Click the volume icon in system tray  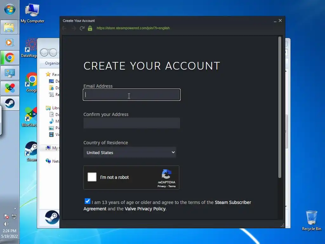click(6, 224)
